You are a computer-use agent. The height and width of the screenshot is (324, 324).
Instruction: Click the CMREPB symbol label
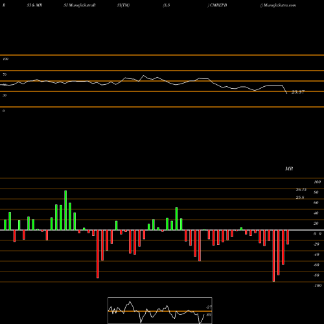pyautogui.click(x=218, y=5)
